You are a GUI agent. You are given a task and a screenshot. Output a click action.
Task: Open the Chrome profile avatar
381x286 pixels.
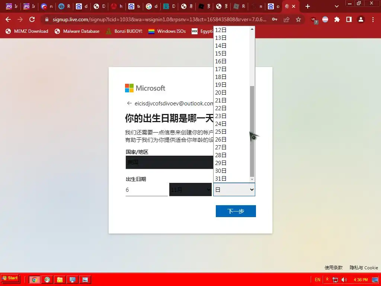click(x=361, y=19)
